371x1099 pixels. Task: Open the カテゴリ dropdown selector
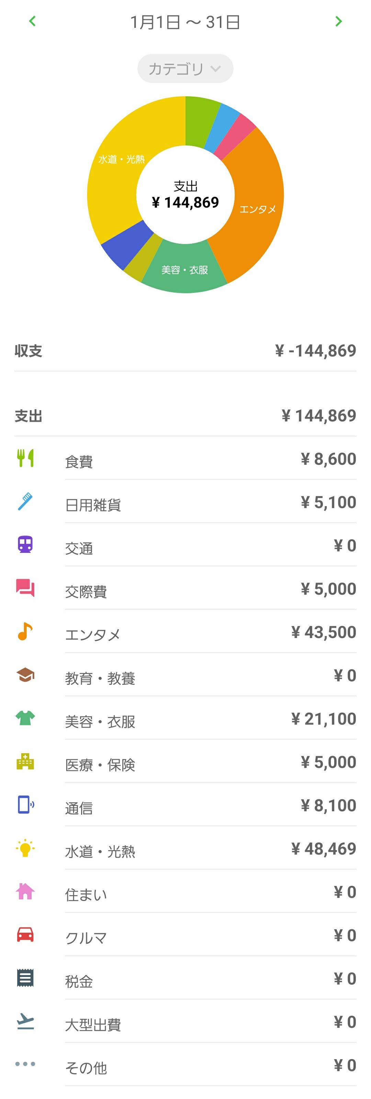pyautogui.click(x=185, y=68)
